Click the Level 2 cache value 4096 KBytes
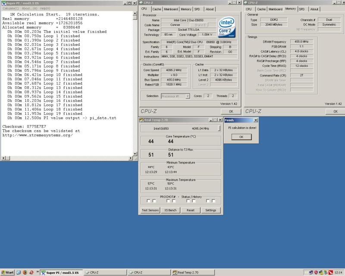The width and height of the screenshot is (345, 276). (x=223, y=80)
